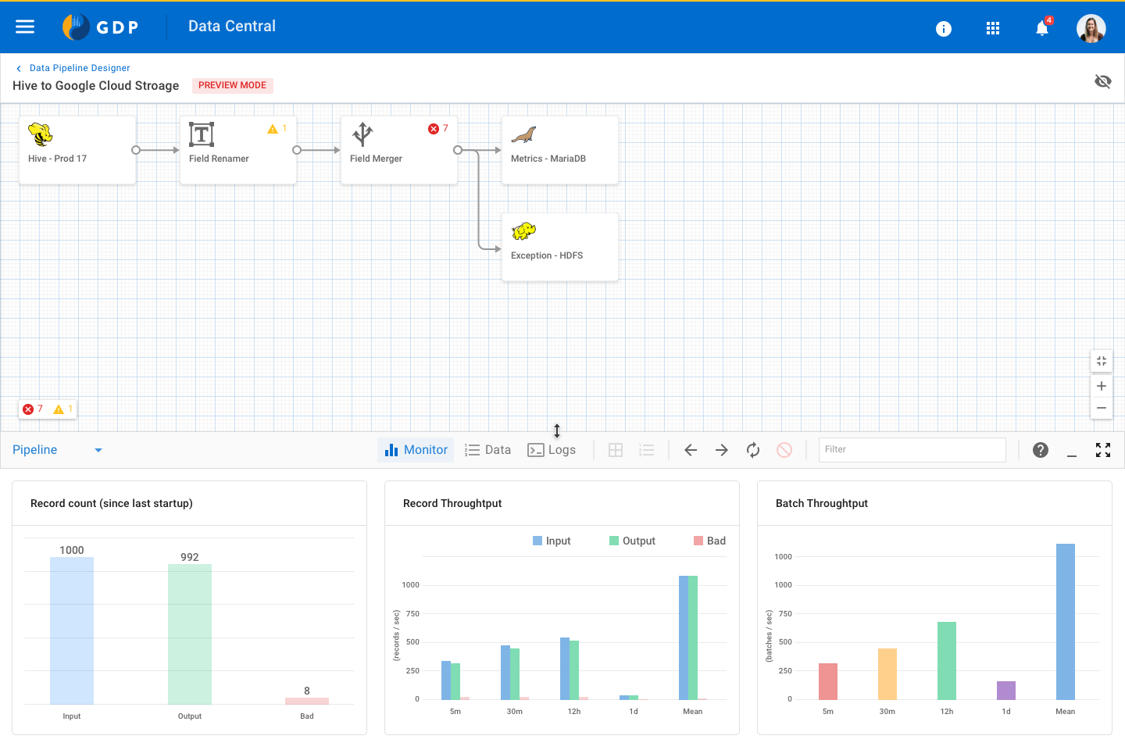Click the refresh icon in monitor toolbar
This screenshot has width=1125, height=750.
(x=753, y=450)
